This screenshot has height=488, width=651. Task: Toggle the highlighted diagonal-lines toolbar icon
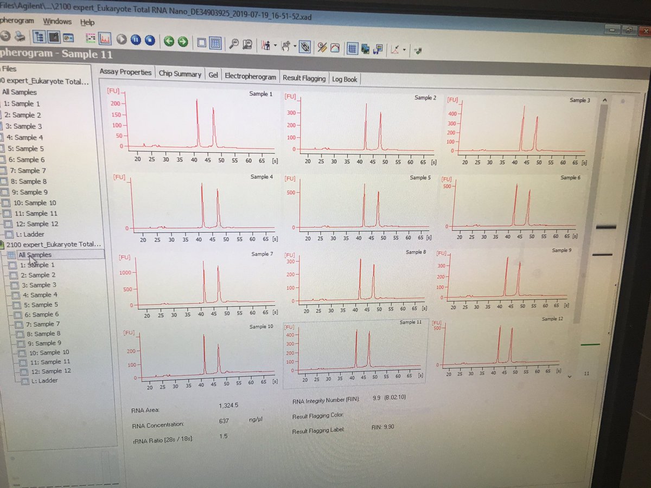[305, 47]
